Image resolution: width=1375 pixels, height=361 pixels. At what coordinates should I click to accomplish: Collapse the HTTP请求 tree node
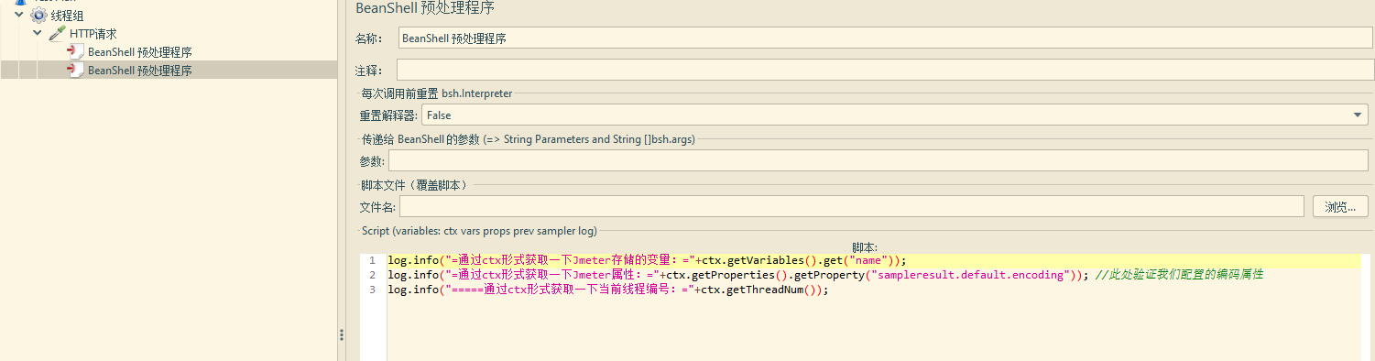tap(38, 33)
